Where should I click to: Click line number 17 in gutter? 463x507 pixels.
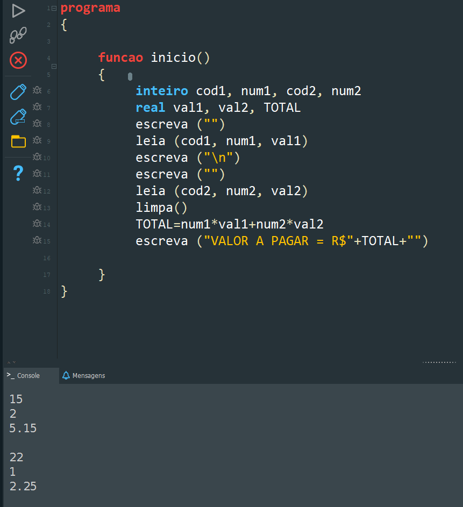tap(47, 275)
